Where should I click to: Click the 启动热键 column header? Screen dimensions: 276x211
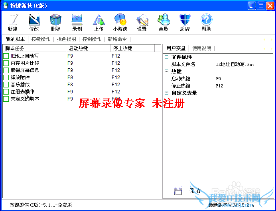click(89, 48)
